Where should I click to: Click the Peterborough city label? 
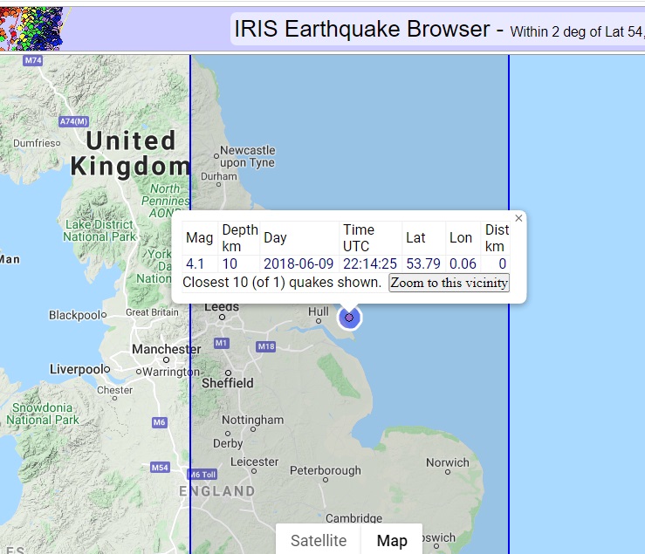click(x=326, y=470)
